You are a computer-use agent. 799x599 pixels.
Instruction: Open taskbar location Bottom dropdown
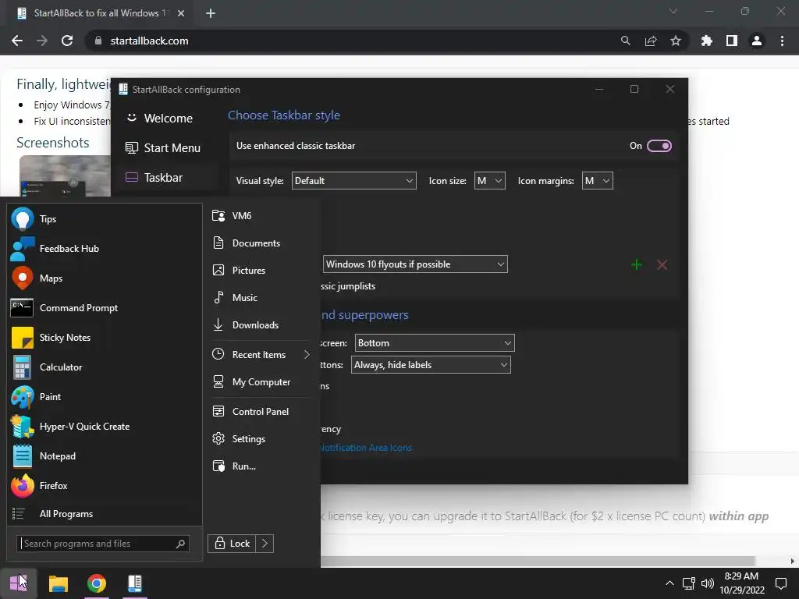point(435,343)
